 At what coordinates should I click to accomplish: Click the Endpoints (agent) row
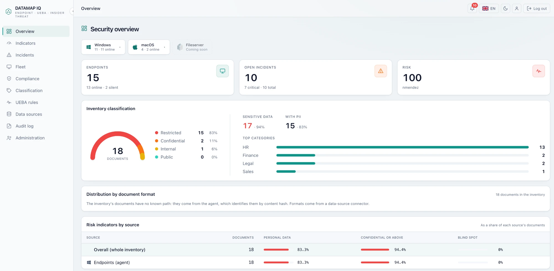[x=316, y=262]
